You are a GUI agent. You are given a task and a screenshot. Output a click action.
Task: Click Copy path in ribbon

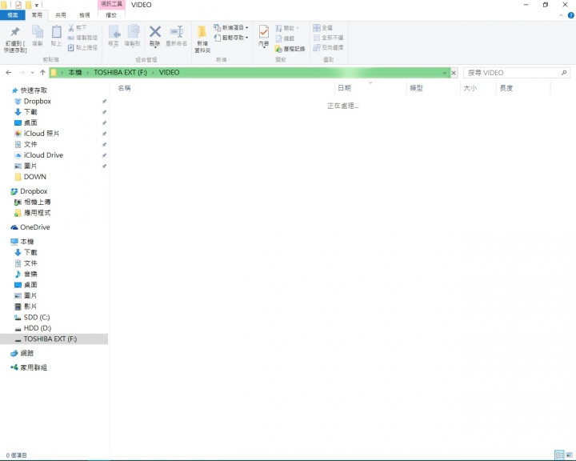(82, 38)
